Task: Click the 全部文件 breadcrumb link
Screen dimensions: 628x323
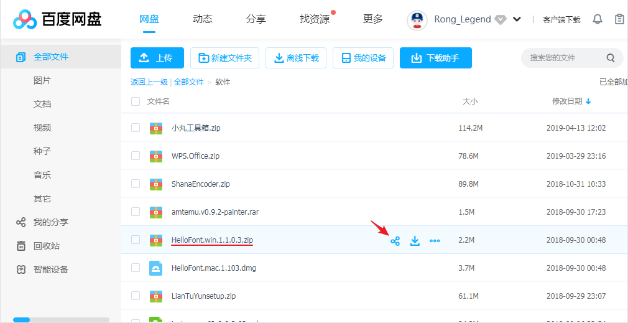Action: 188,82
